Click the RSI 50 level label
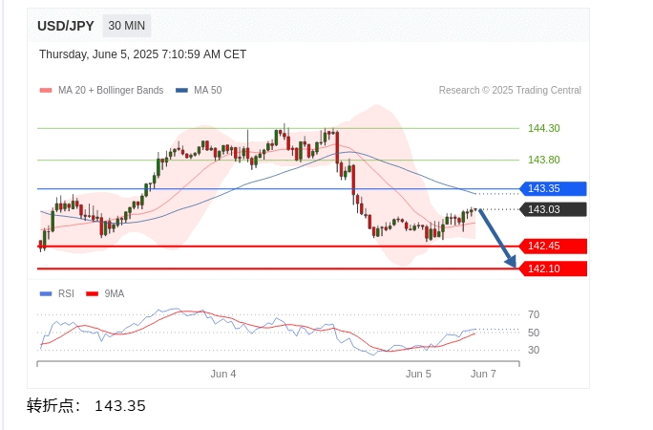Viewport: 653px width, 430px height. 534,333
